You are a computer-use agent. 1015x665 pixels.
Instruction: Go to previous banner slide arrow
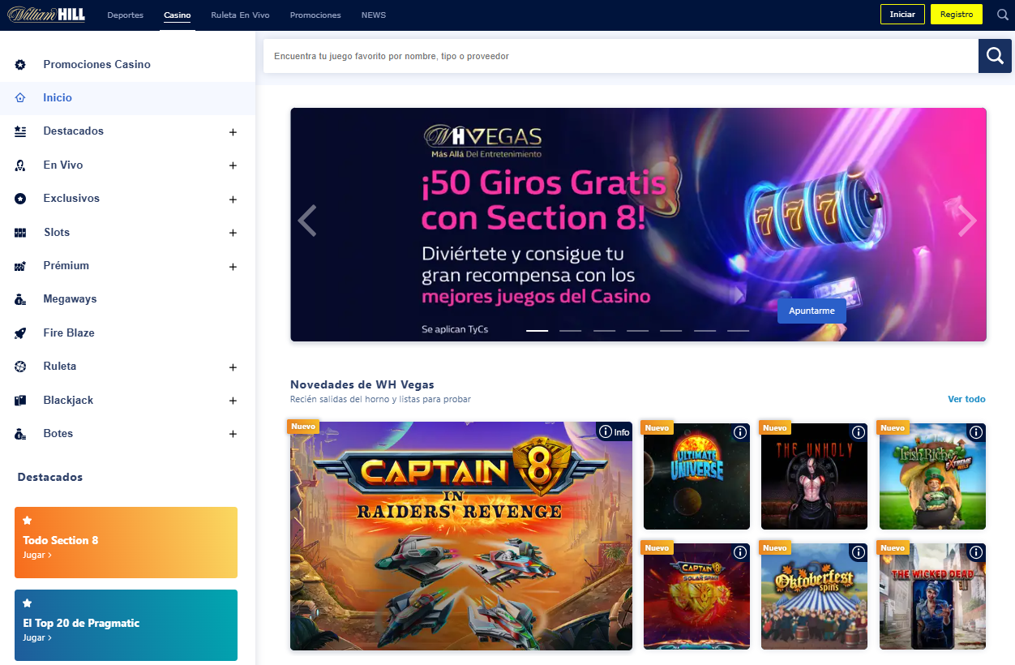(x=307, y=221)
